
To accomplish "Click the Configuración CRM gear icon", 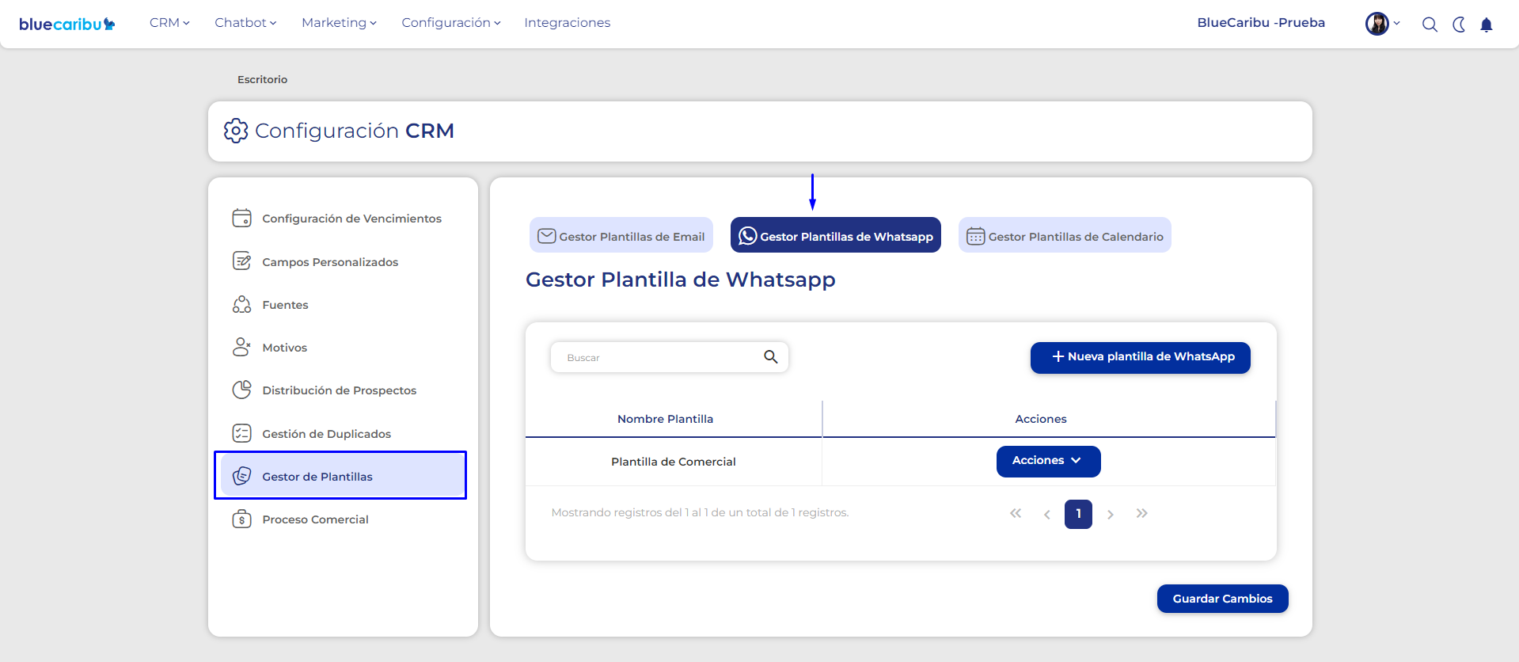I will point(236,131).
